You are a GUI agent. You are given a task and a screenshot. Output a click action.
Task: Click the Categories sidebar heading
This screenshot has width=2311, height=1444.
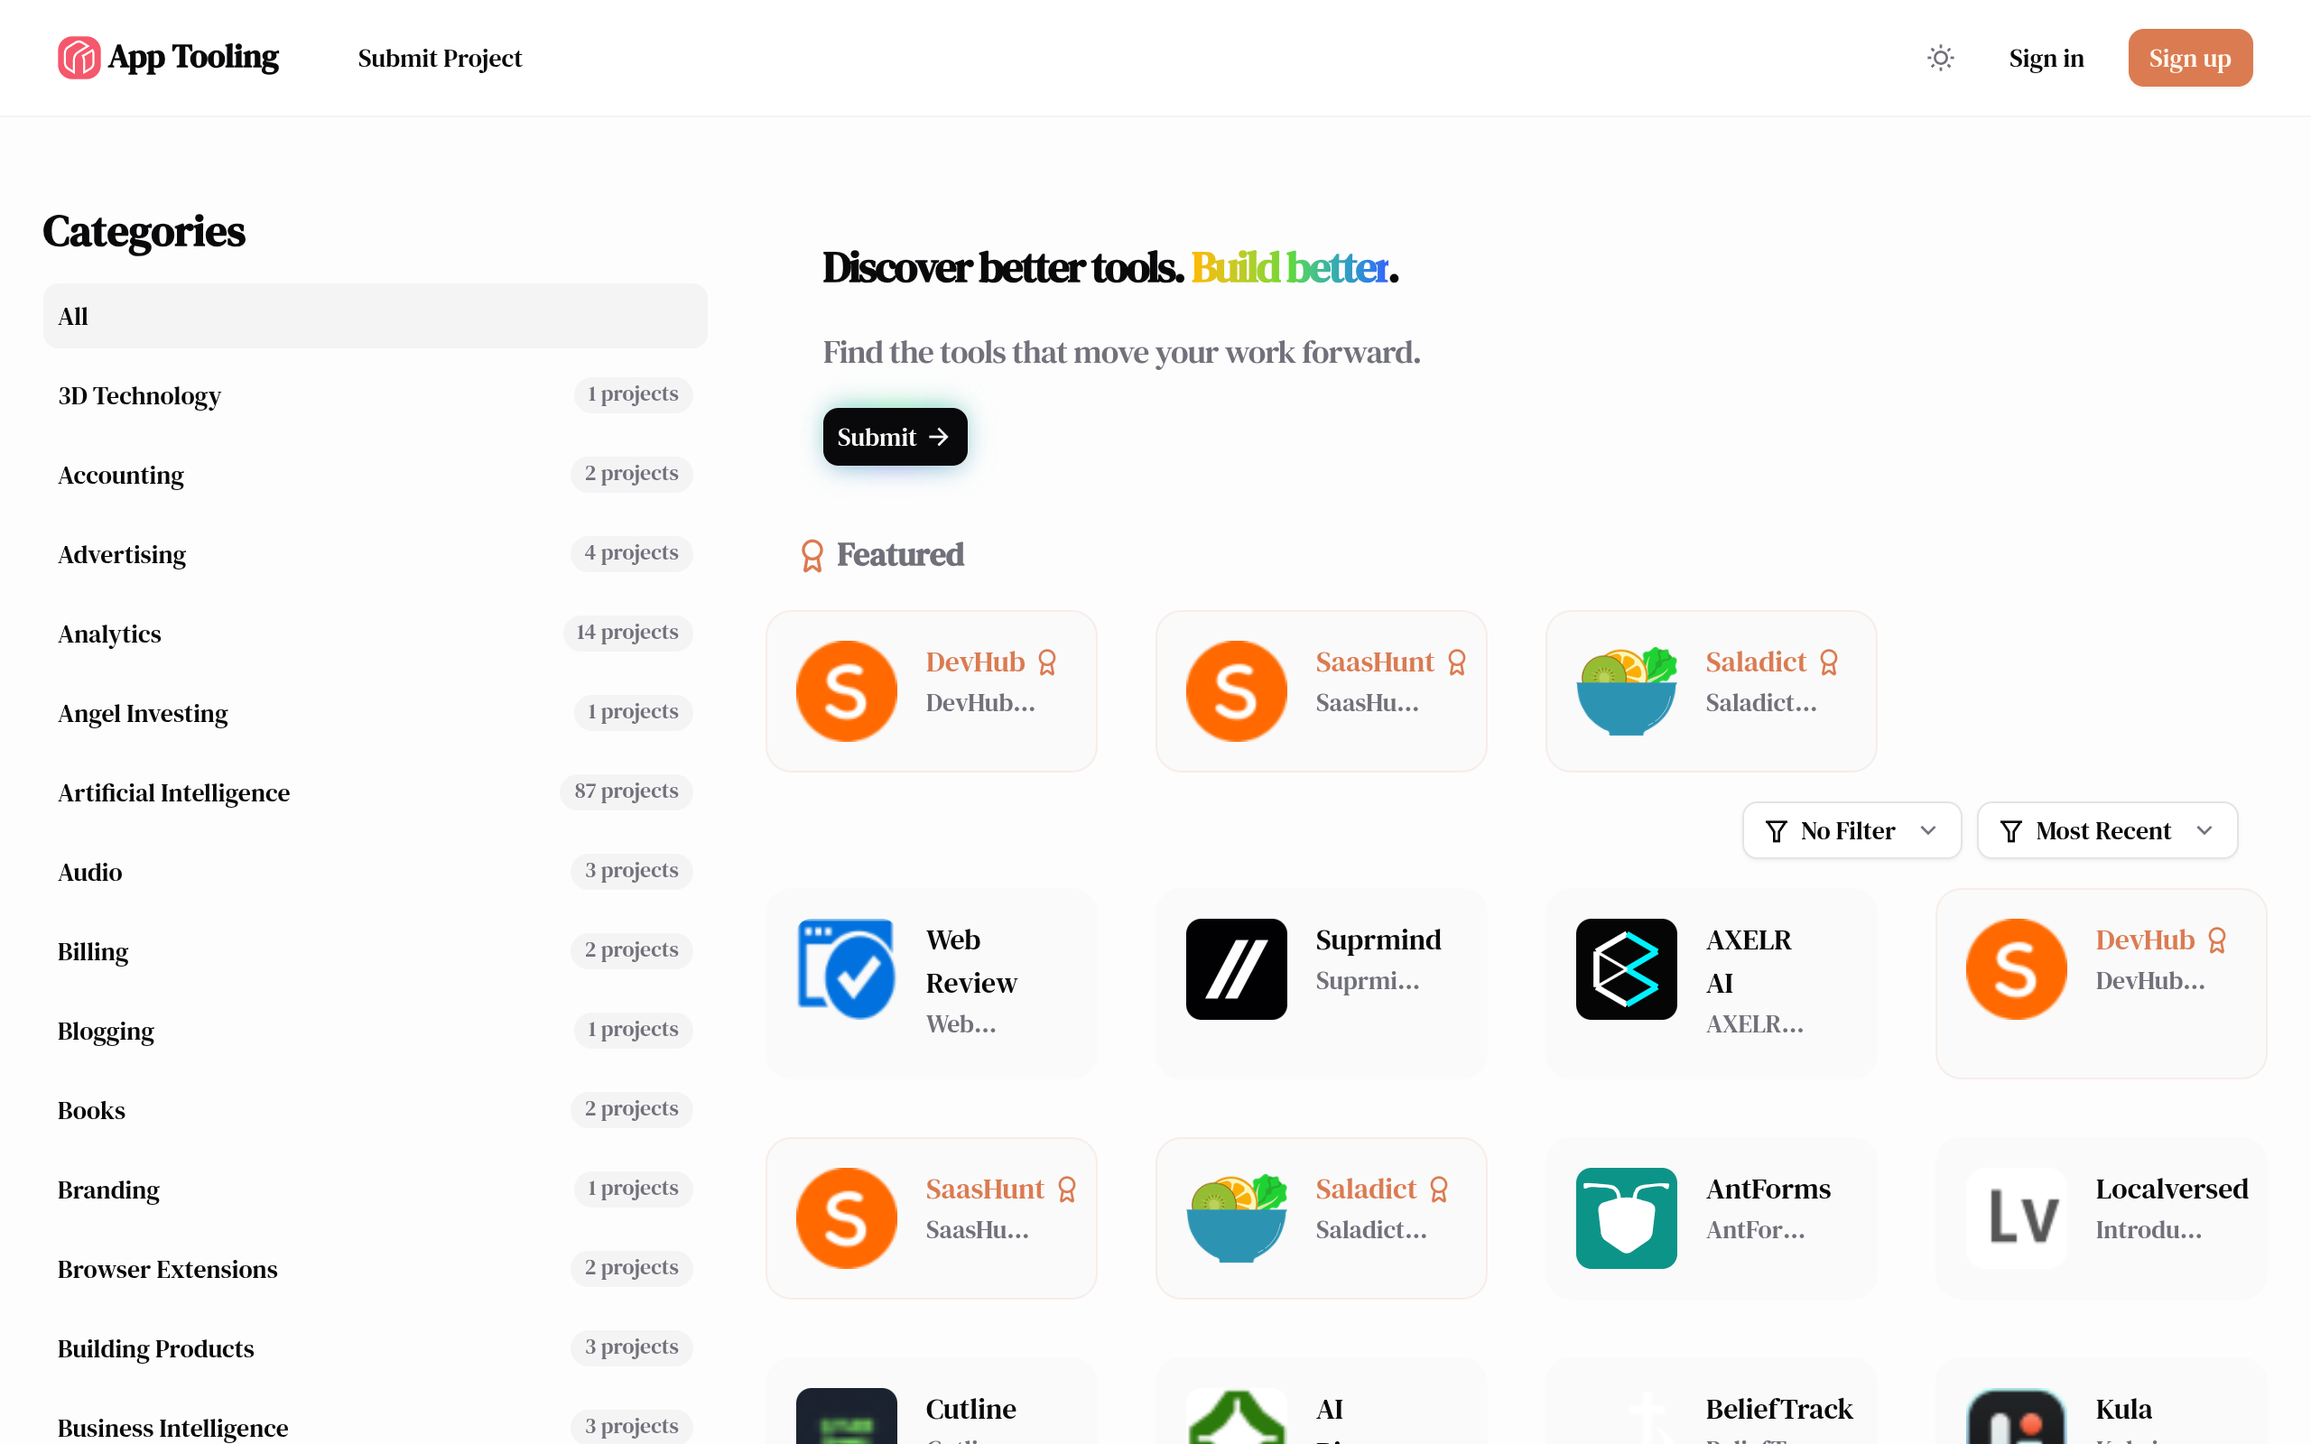tap(144, 232)
